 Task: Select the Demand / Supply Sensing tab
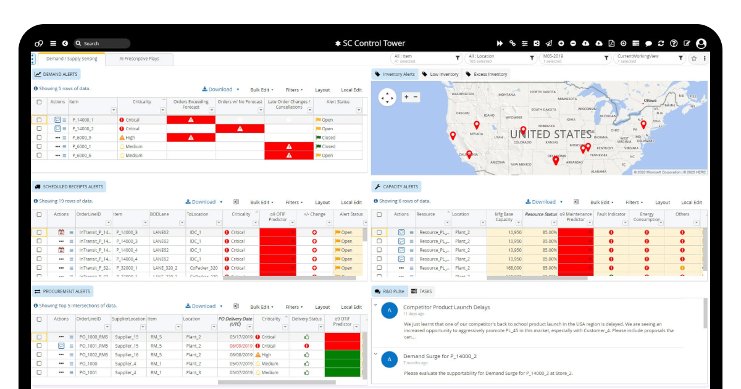(x=72, y=59)
